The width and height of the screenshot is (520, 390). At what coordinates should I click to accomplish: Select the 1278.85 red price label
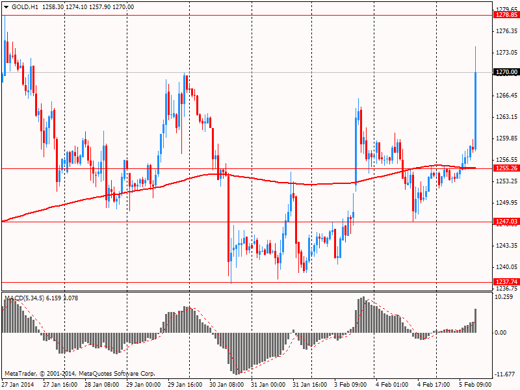click(x=506, y=14)
